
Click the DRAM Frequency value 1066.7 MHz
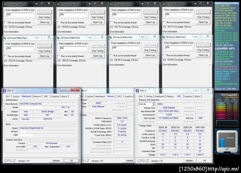pyautogui.click(x=122, y=118)
